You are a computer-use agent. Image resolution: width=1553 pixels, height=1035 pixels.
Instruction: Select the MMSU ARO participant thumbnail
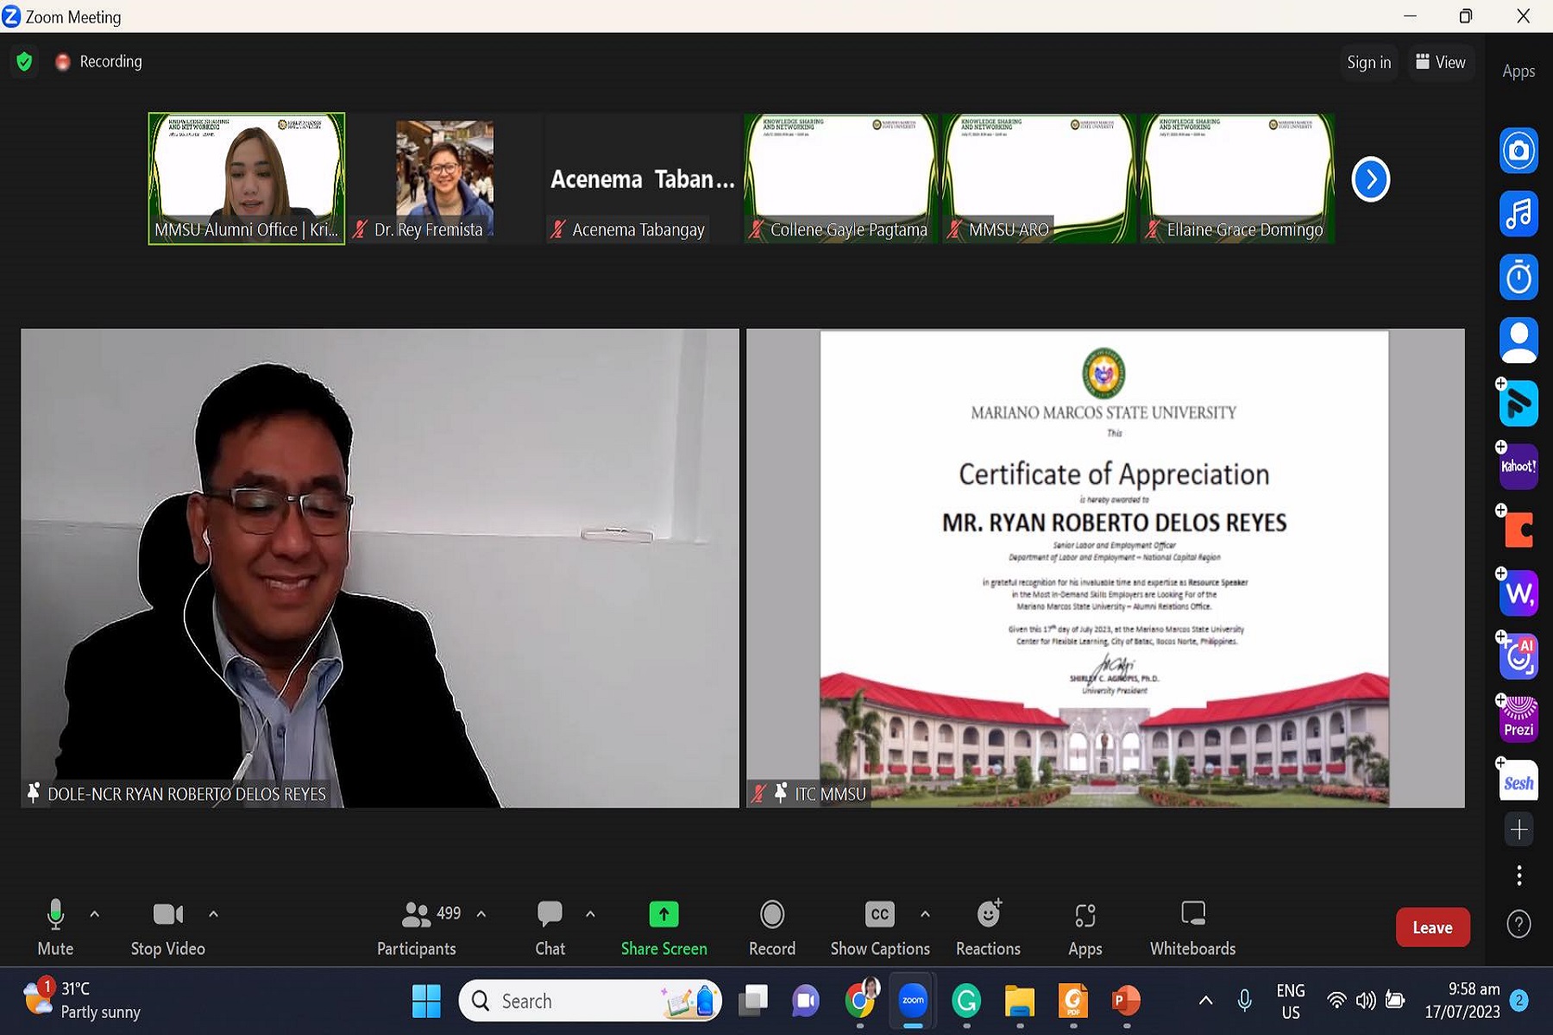1040,179
